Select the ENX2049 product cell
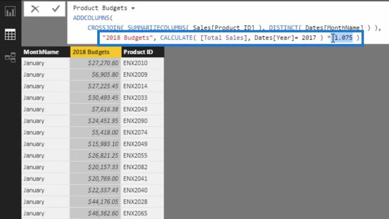The image size is (389, 219). point(142,144)
